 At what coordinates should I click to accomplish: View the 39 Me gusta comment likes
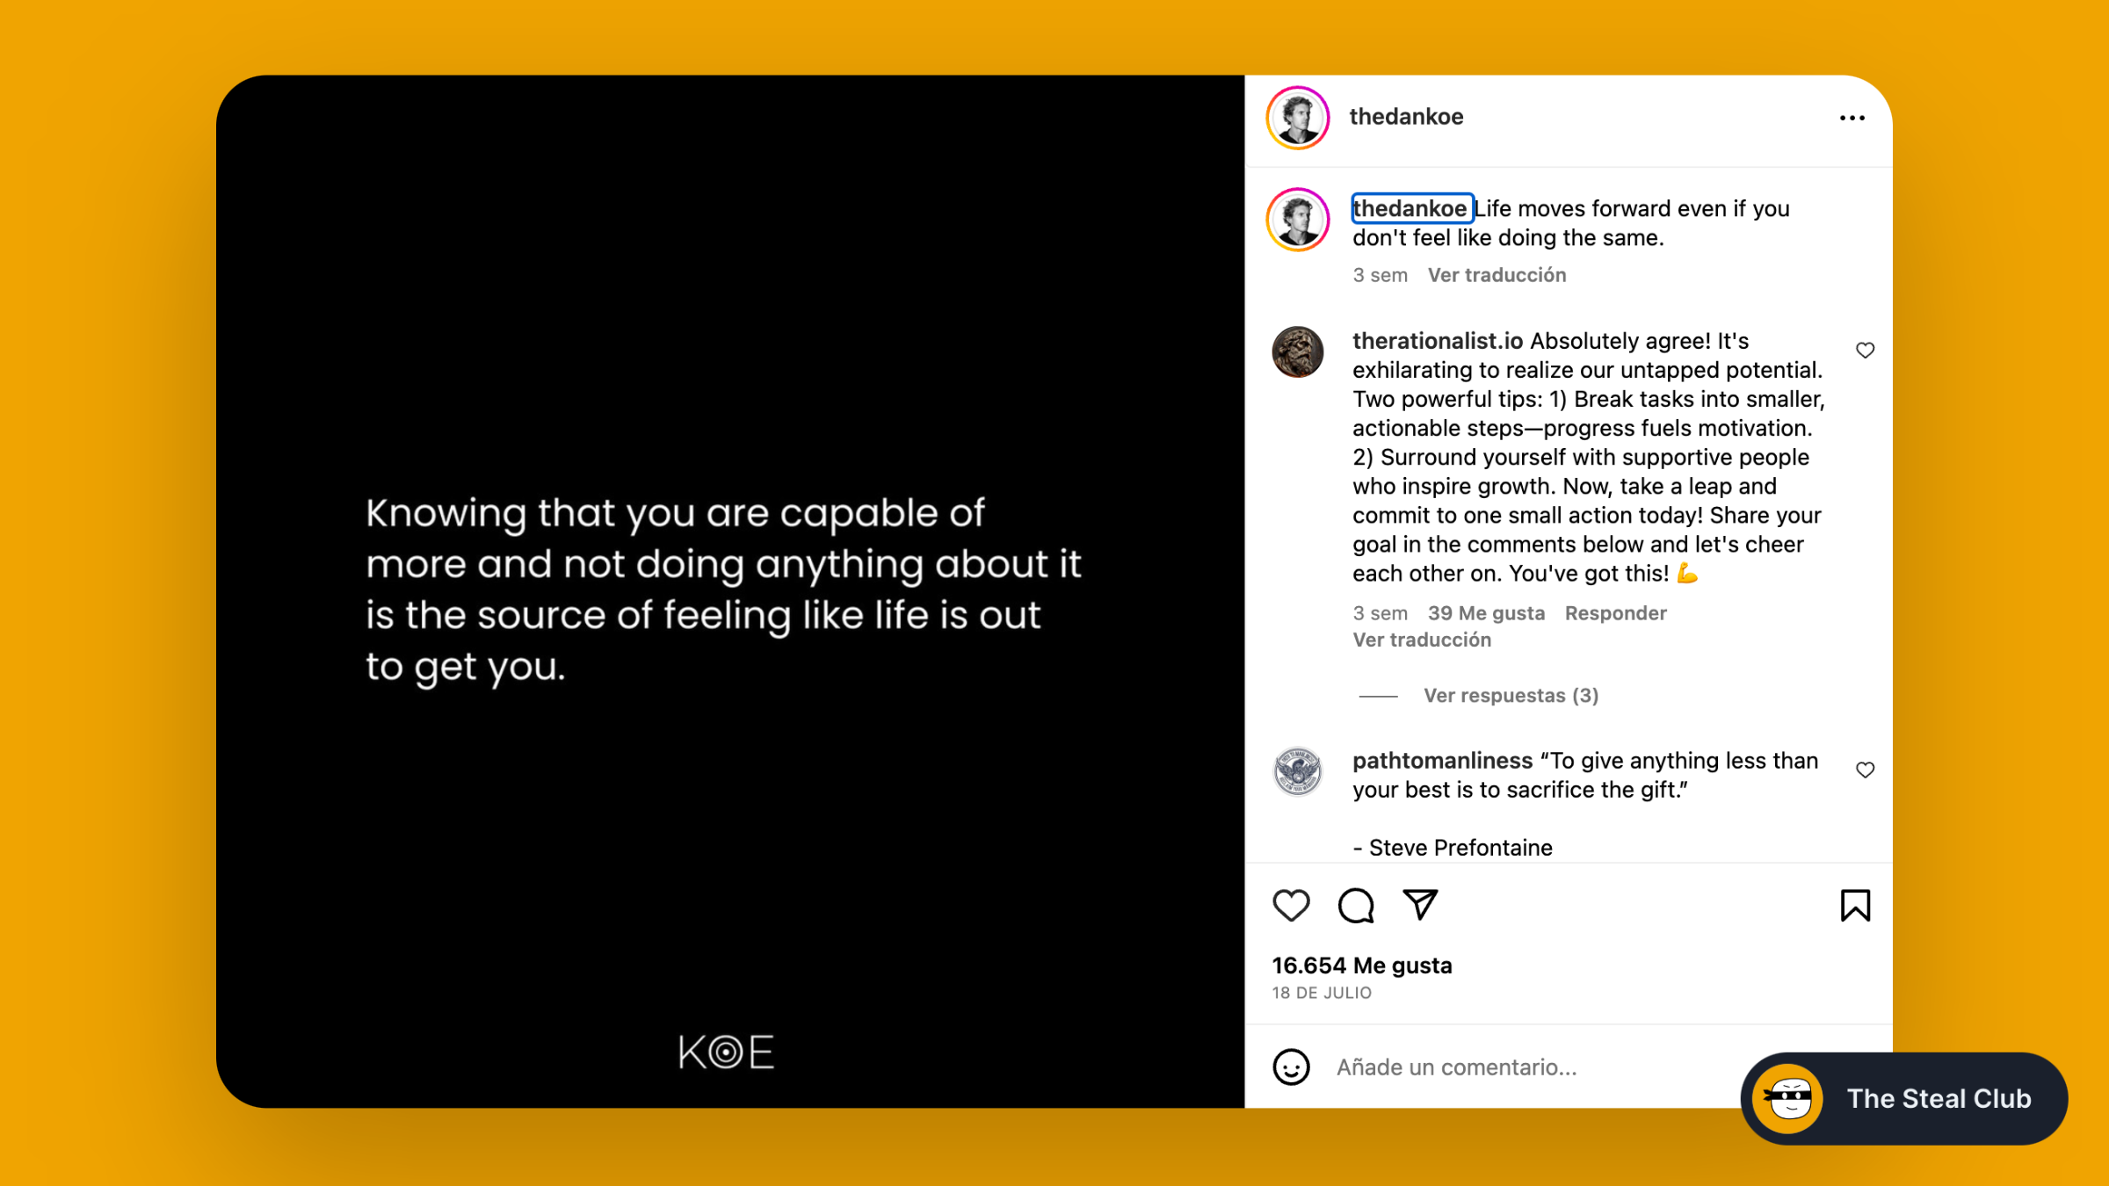(1486, 613)
